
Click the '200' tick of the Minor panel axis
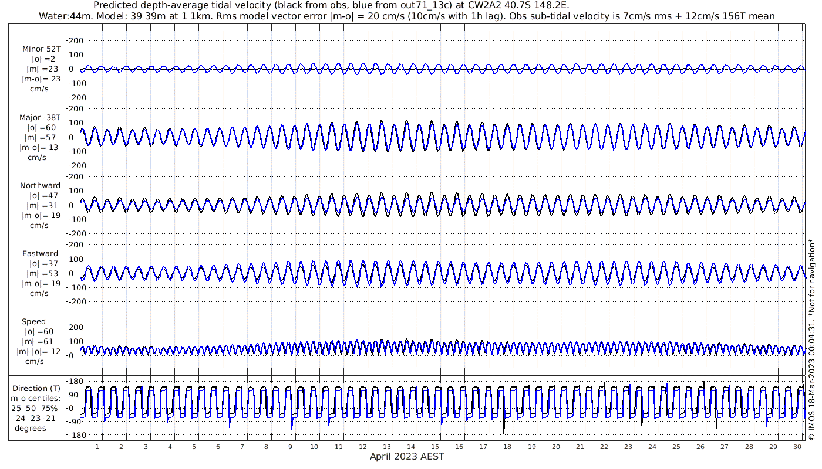click(76, 40)
